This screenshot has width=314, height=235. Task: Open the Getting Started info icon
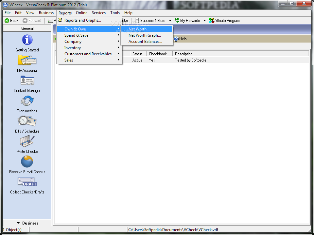click(x=27, y=40)
